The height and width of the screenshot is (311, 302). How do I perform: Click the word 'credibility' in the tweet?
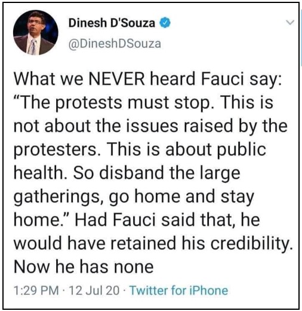[250, 243]
